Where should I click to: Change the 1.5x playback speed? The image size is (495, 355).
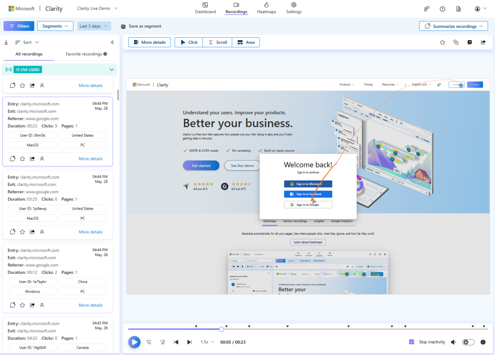207,342
